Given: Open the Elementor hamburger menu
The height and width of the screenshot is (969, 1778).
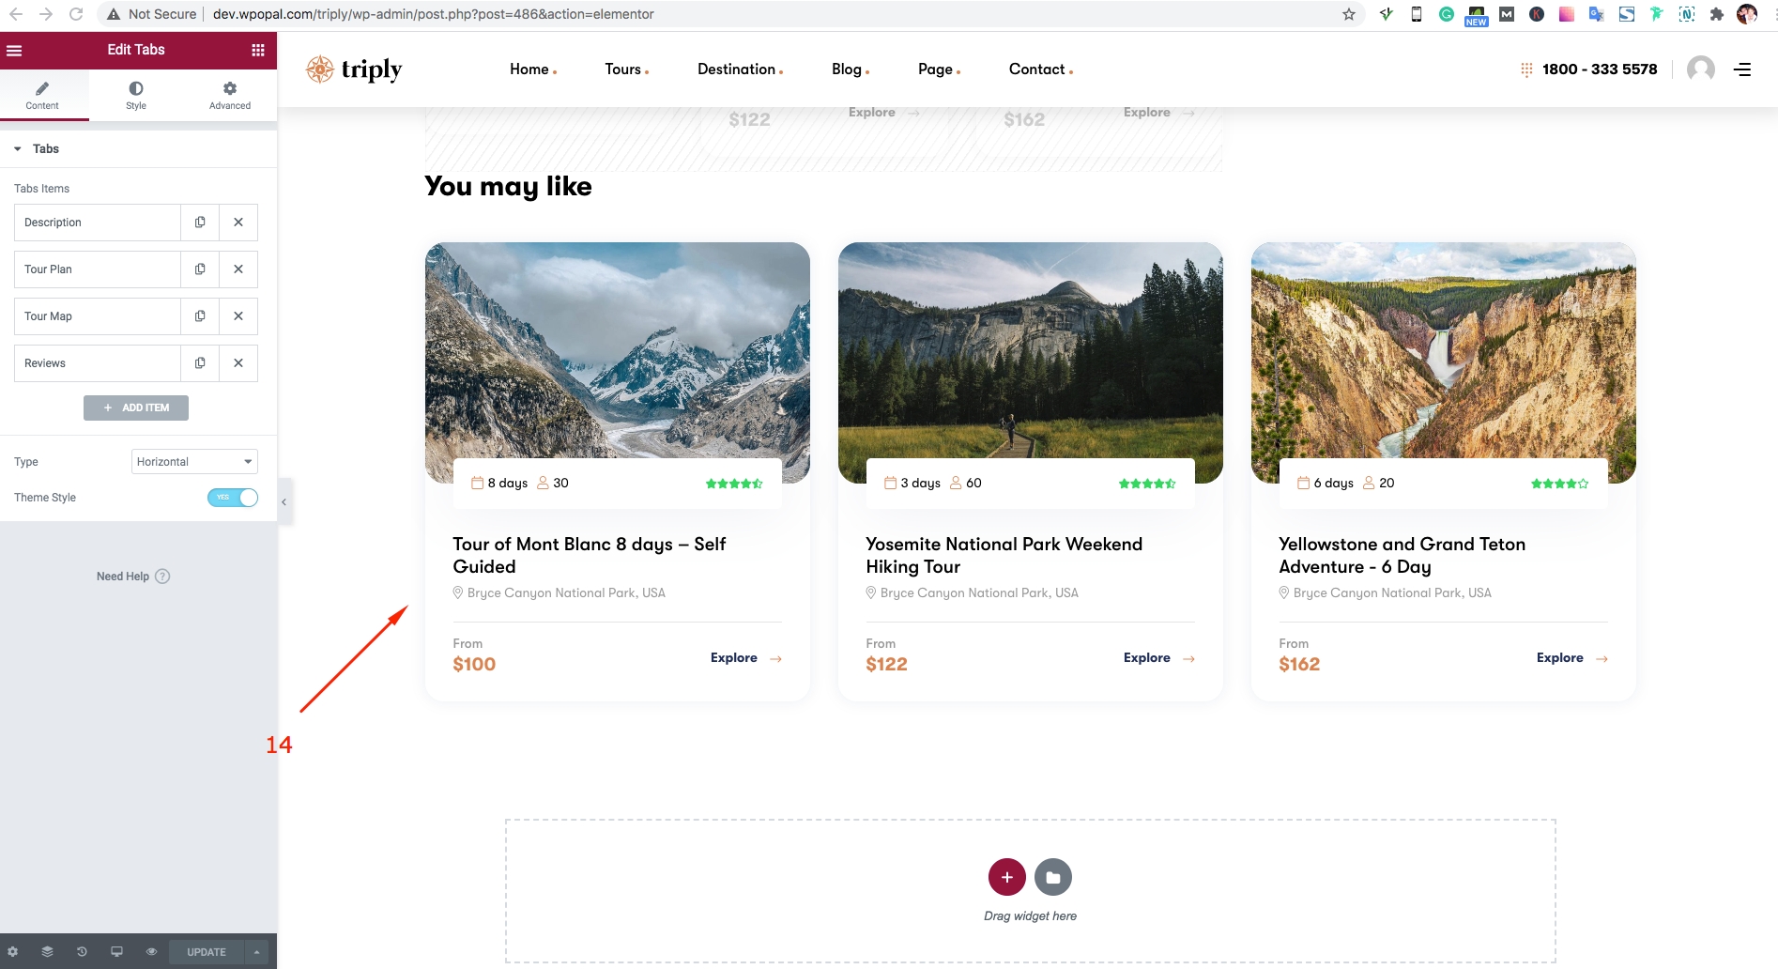Looking at the screenshot, I should tap(14, 51).
